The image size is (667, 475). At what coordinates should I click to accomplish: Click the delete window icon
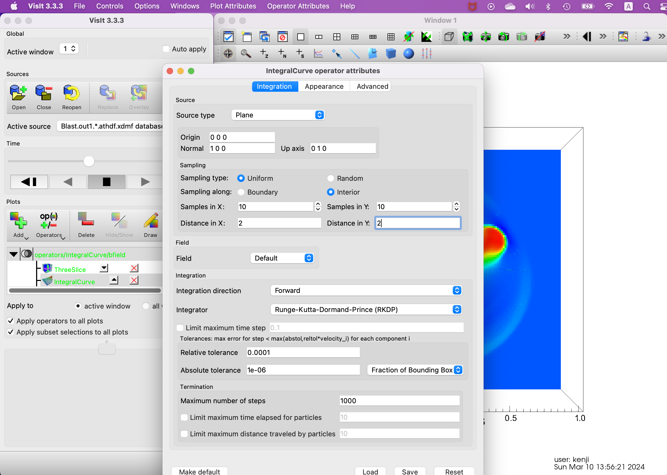click(x=282, y=37)
